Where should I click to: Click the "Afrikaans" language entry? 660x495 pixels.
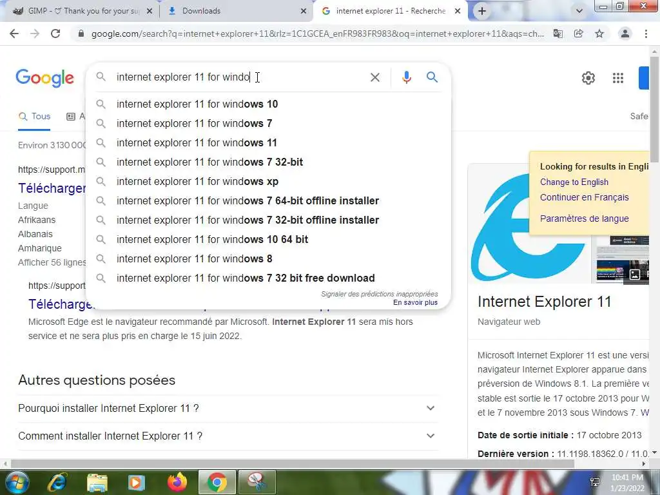click(37, 220)
